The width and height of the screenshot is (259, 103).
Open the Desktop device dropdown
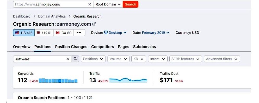115,33
